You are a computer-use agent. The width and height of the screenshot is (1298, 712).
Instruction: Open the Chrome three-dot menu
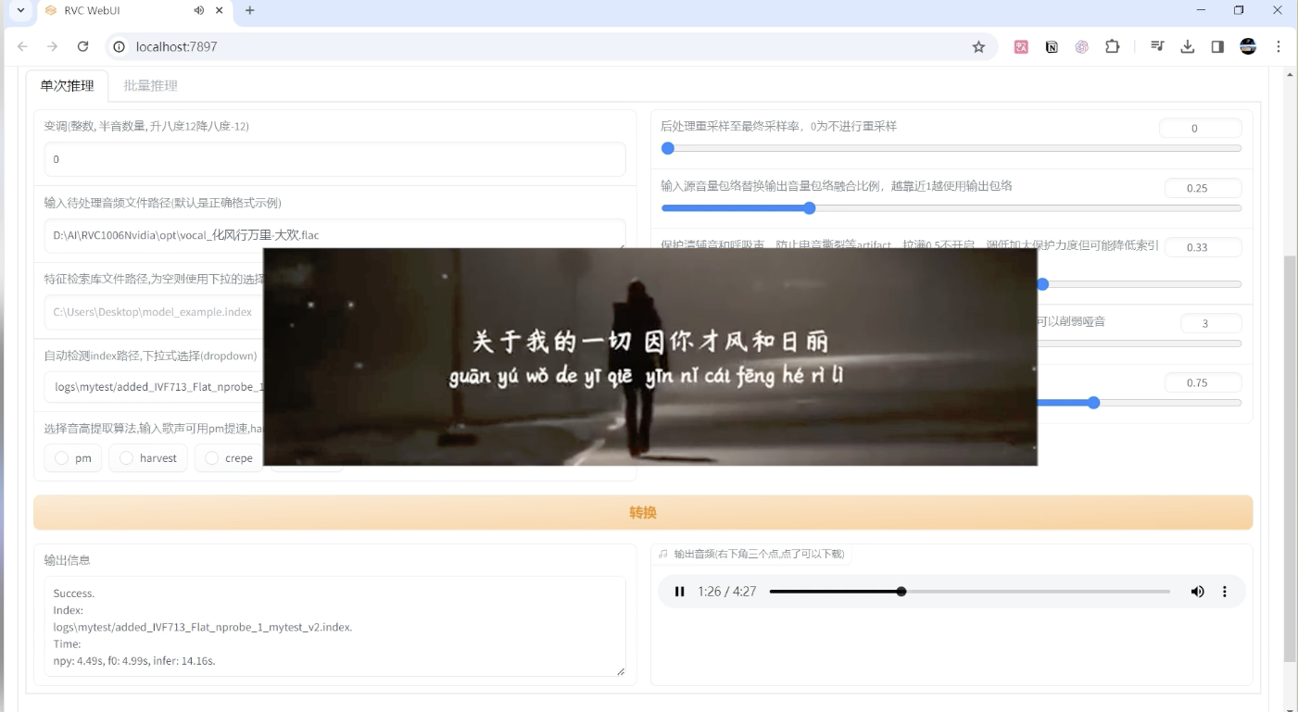click(x=1279, y=47)
